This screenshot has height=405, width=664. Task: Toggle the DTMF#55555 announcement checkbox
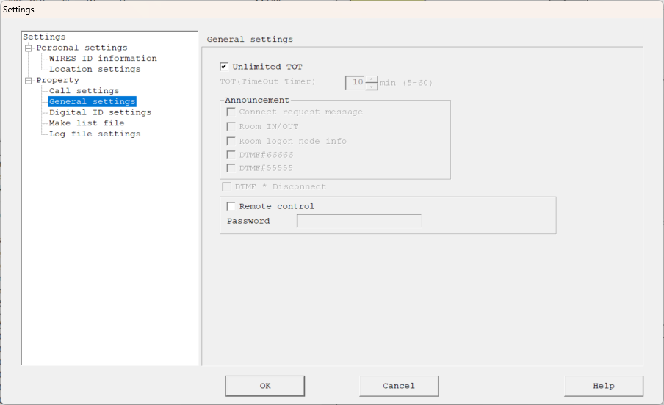click(x=231, y=168)
